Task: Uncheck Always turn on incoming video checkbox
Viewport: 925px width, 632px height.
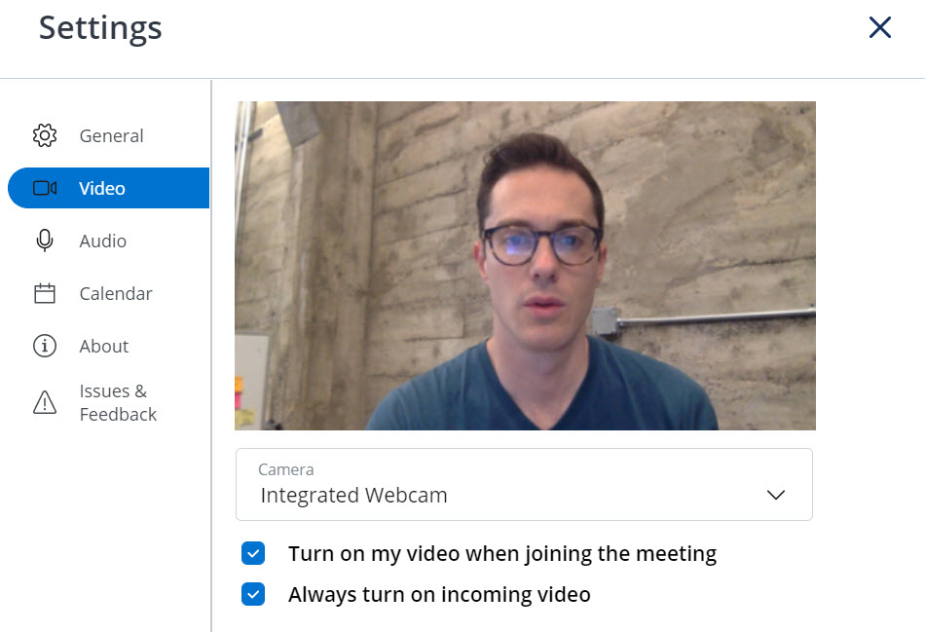Action: (253, 594)
